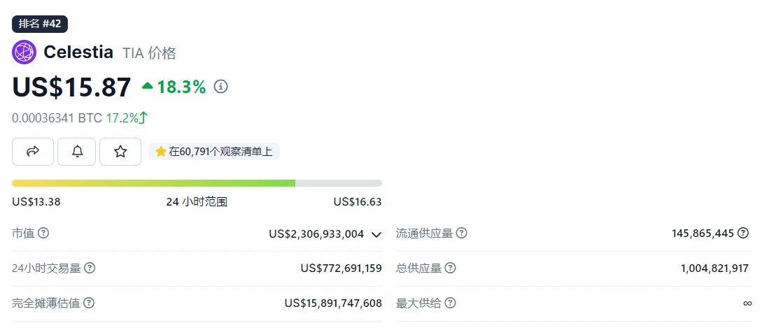Click the Celestia coin name heading

coord(78,52)
